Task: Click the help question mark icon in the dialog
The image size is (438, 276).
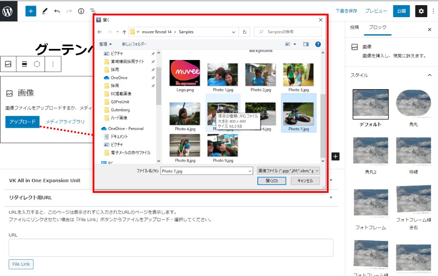Action: click(318, 44)
